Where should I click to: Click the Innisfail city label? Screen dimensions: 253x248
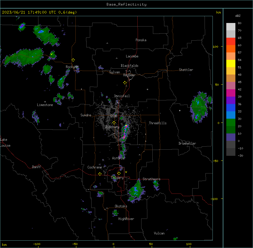pos(122,96)
